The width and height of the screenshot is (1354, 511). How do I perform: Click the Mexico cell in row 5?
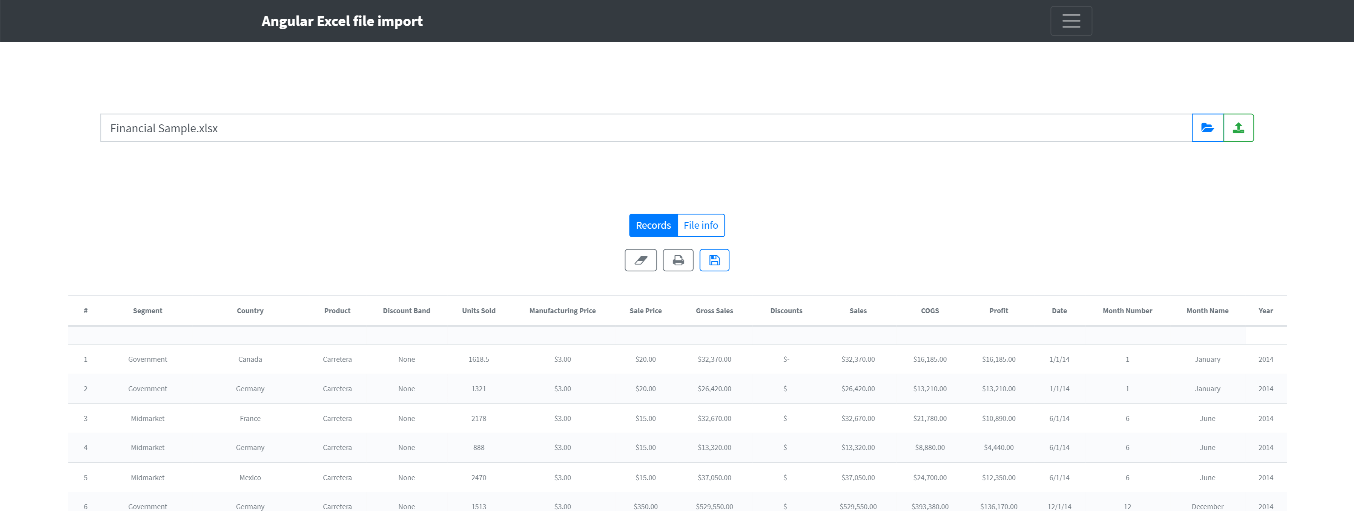(x=250, y=477)
